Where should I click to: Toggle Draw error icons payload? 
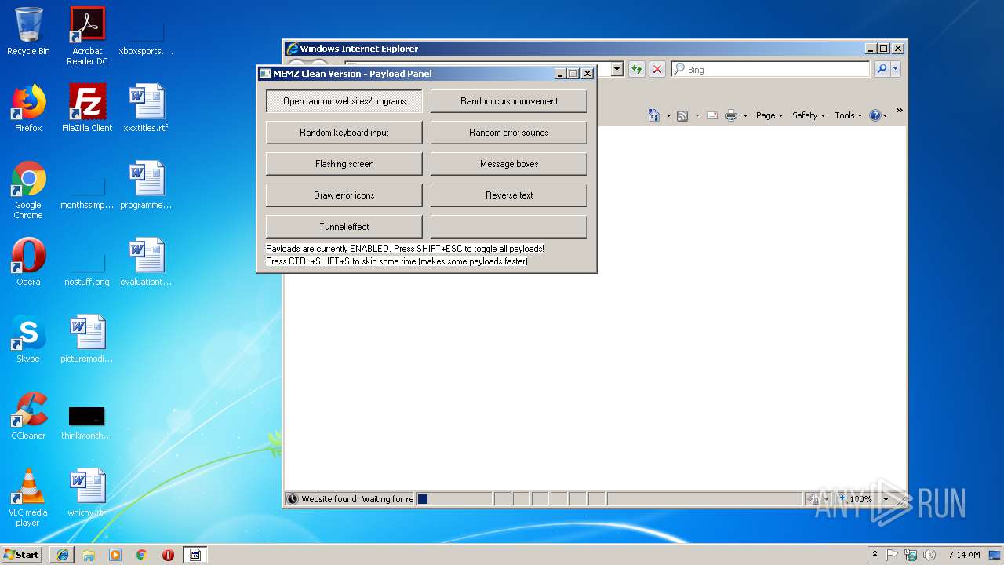click(x=344, y=195)
